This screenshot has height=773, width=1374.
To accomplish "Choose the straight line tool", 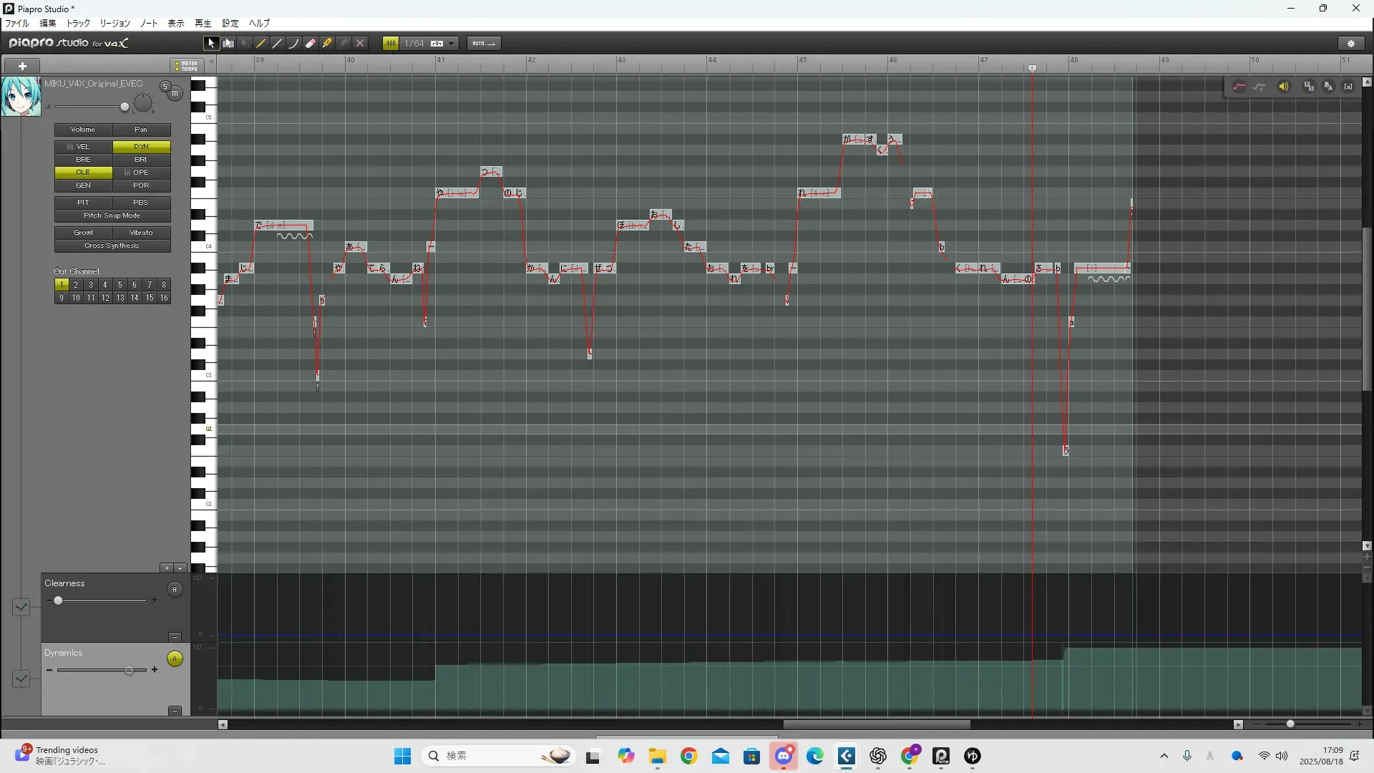I will coord(277,44).
